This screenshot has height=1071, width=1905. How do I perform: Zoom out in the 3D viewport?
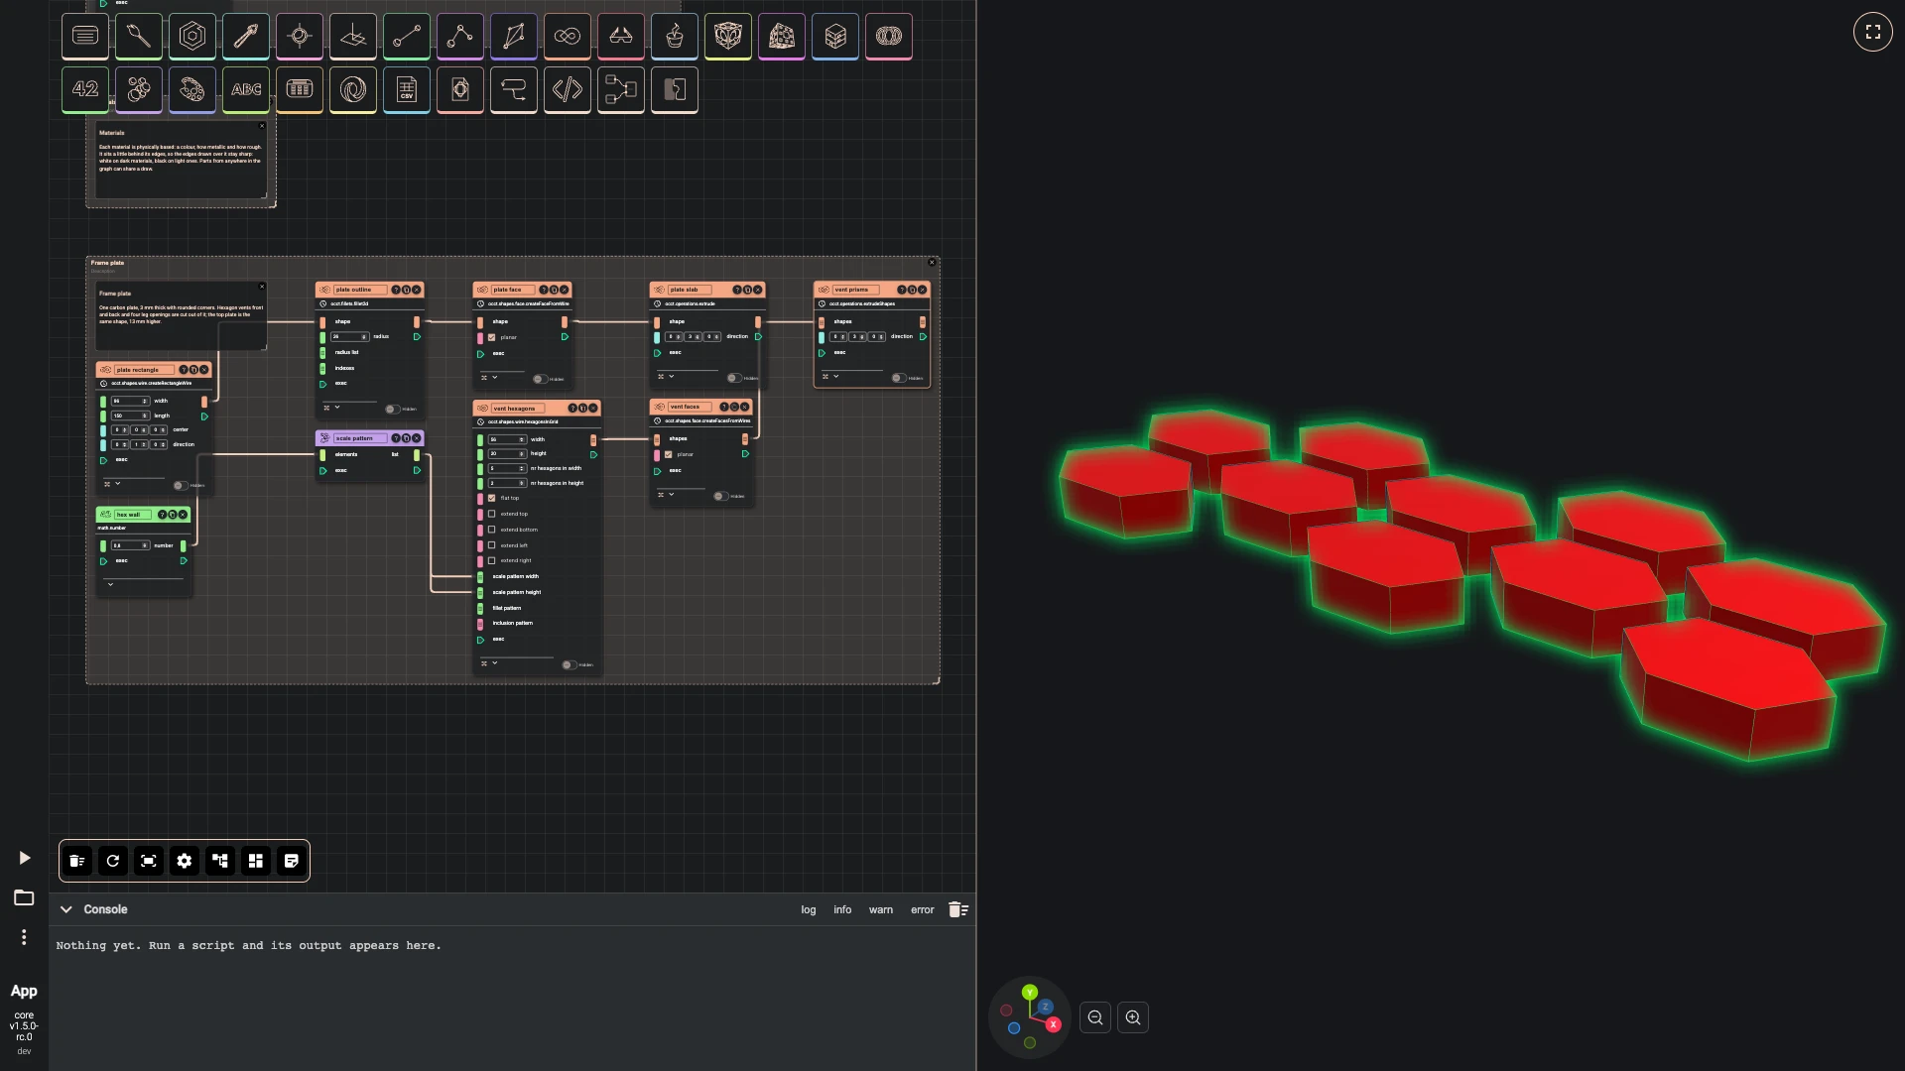click(1095, 1017)
